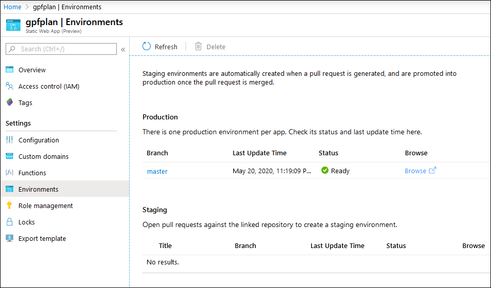Click Production Last Update Time header
The height and width of the screenshot is (288, 491).
(259, 153)
